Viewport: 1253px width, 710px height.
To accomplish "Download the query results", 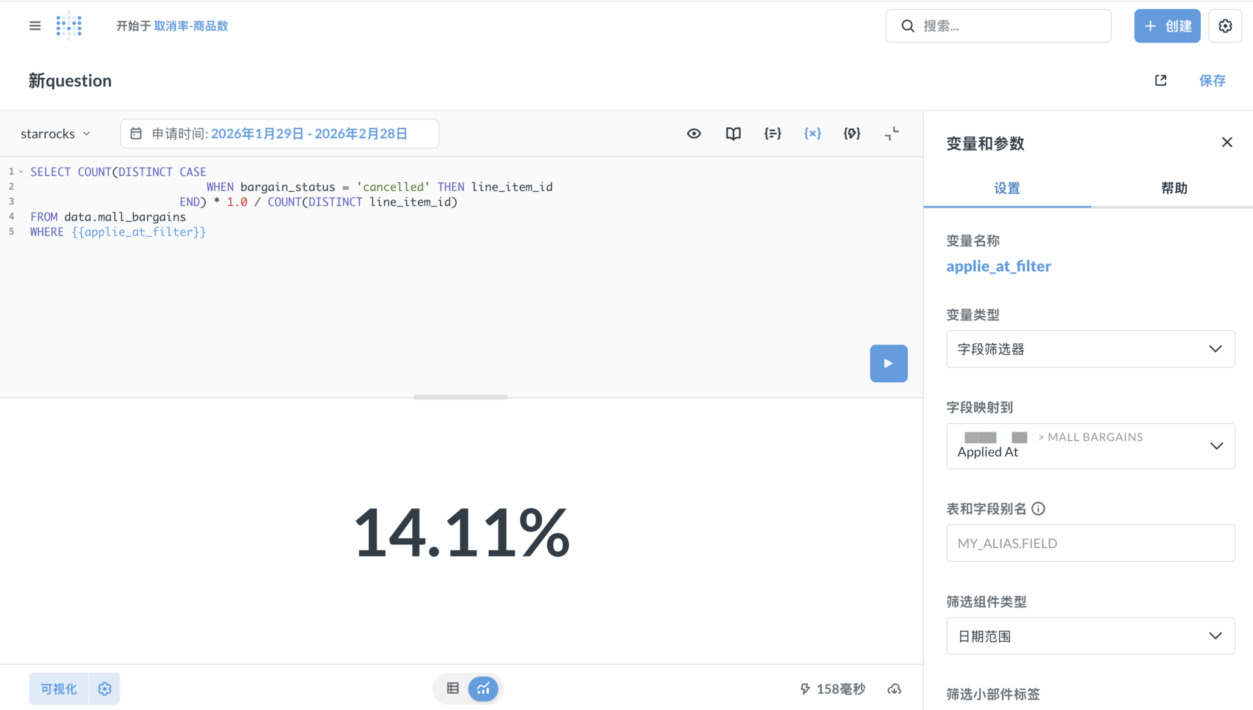I will [x=894, y=688].
